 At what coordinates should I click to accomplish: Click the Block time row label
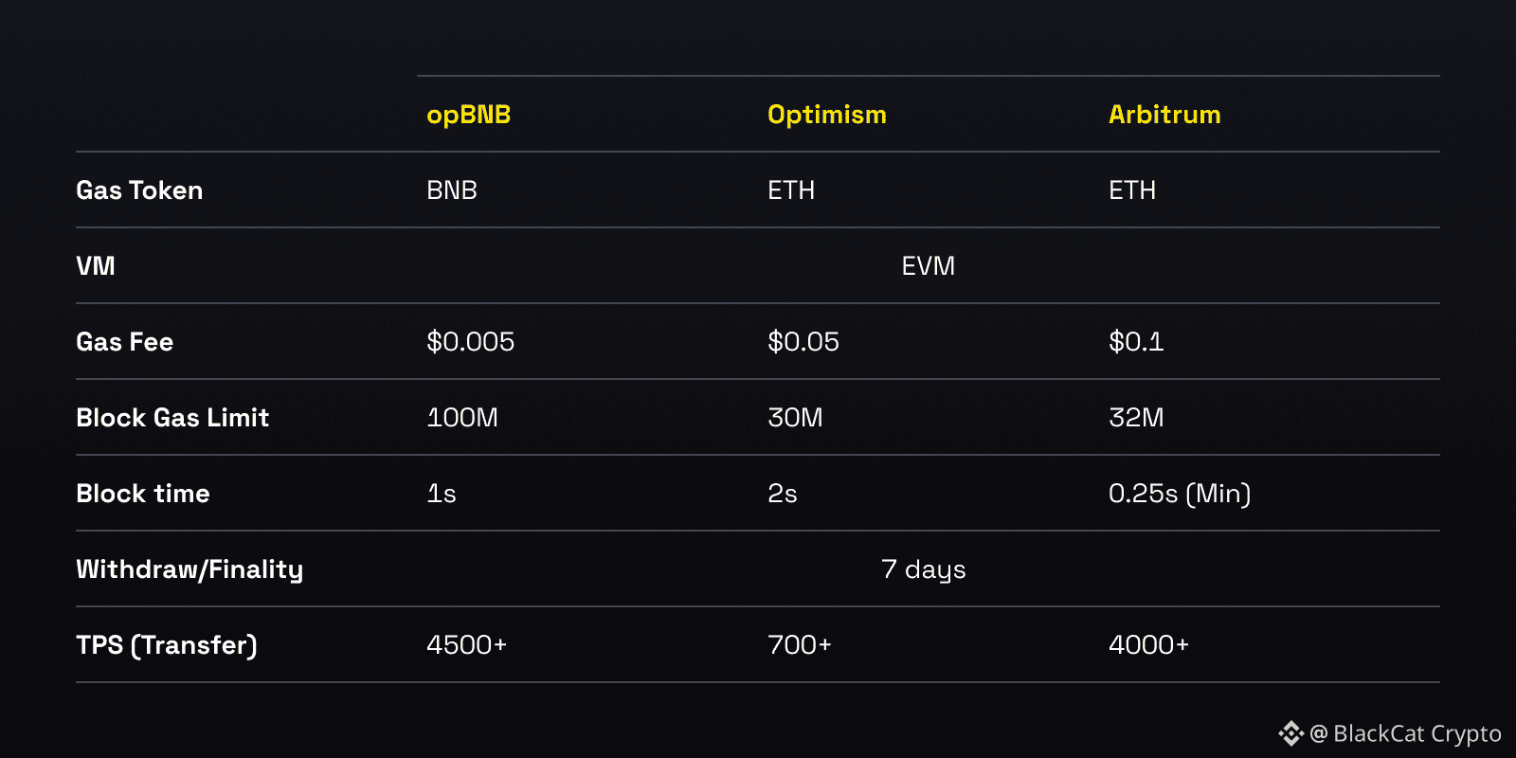(143, 494)
